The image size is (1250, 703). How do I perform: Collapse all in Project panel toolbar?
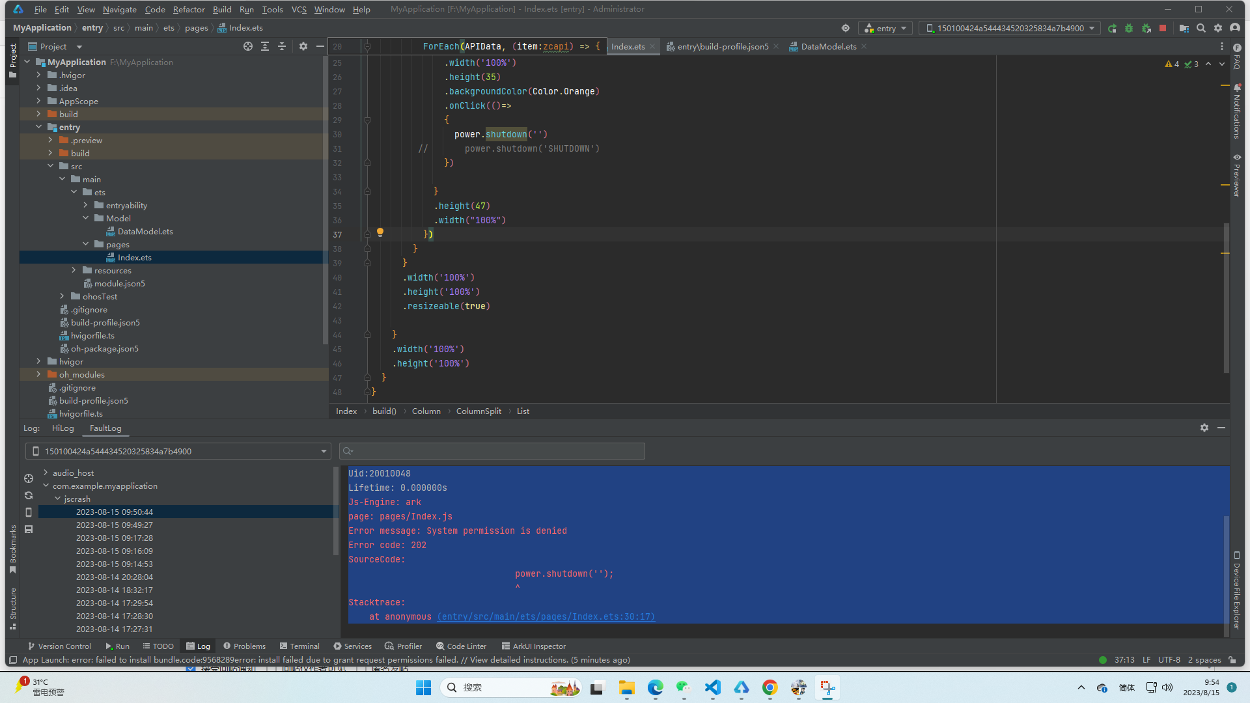(282, 46)
